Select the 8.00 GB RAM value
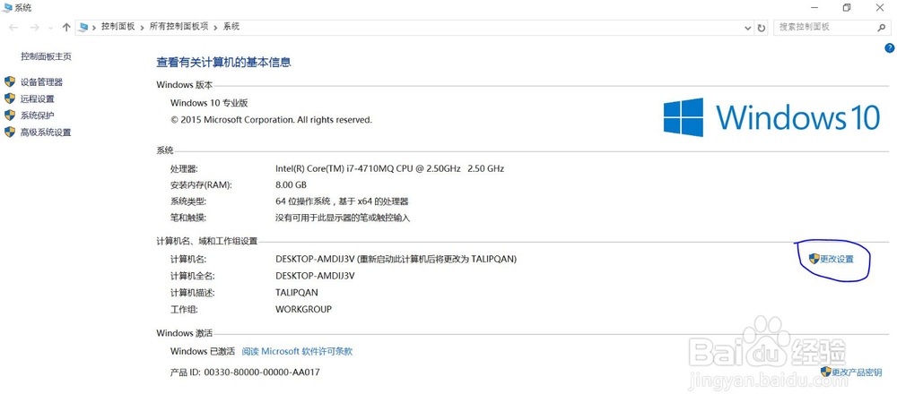The height and width of the screenshot is (411, 897). tap(292, 185)
